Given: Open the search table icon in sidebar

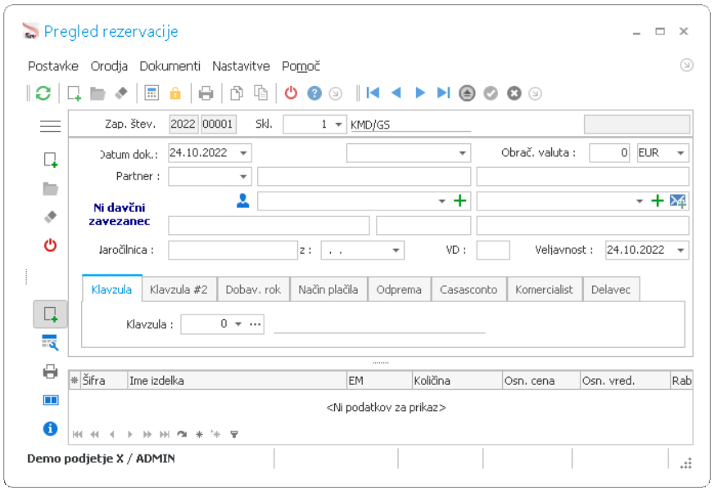Looking at the screenshot, I should (x=50, y=342).
